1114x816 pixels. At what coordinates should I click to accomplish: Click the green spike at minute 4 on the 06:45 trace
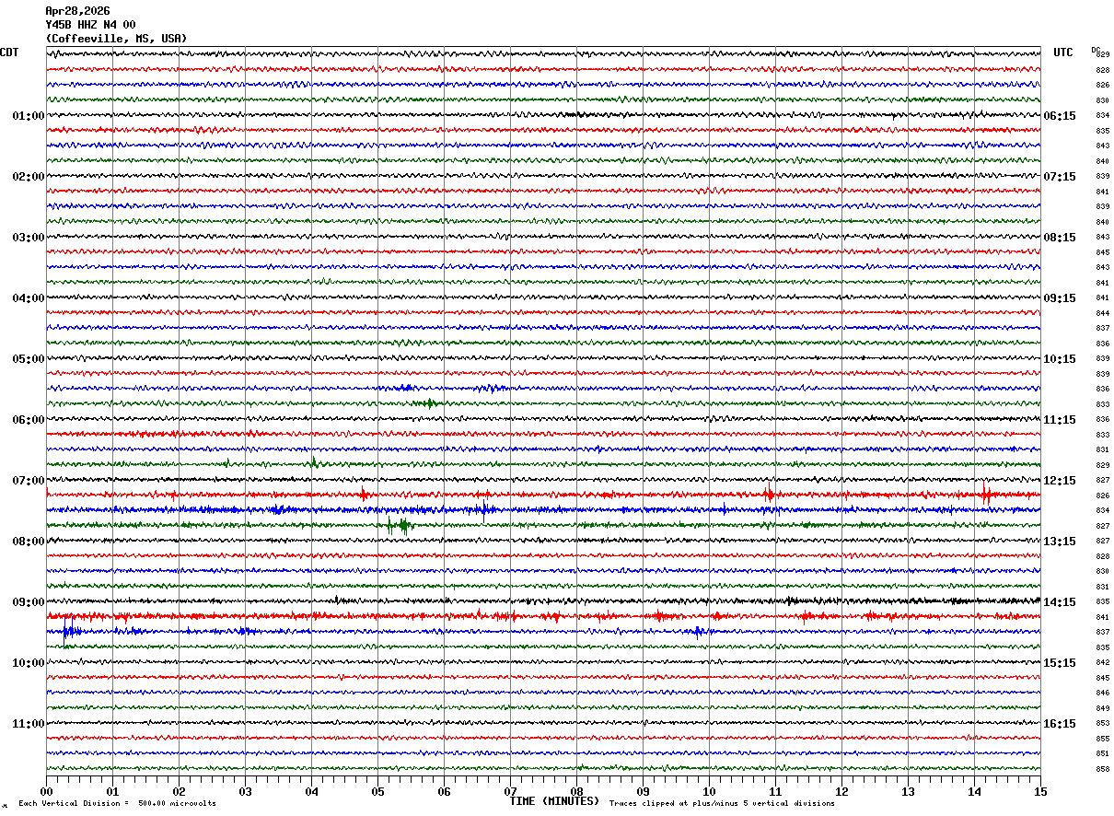coord(313,462)
